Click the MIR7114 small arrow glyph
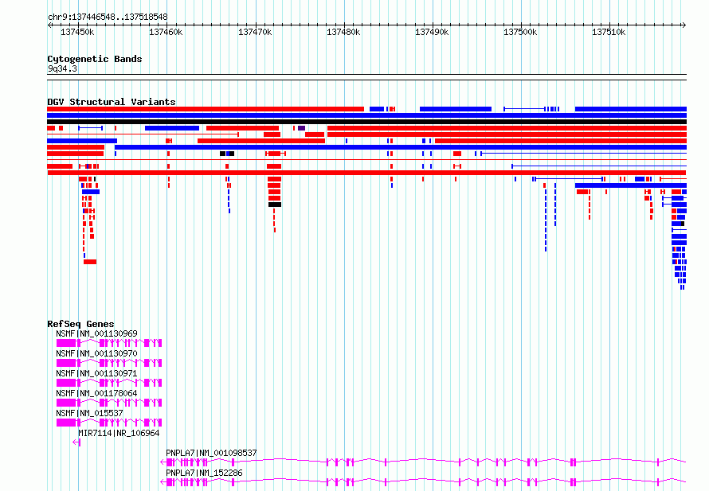Image resolution: width=709 pixels, height=491 pixels. tap(76, 442)
